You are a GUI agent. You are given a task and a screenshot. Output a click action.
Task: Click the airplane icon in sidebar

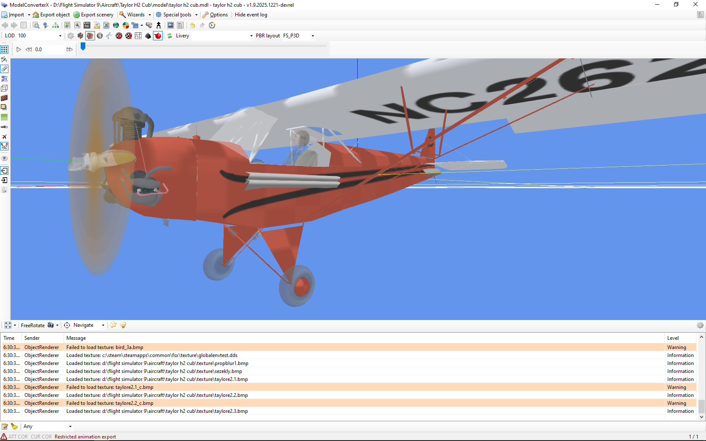coord(4,136)
